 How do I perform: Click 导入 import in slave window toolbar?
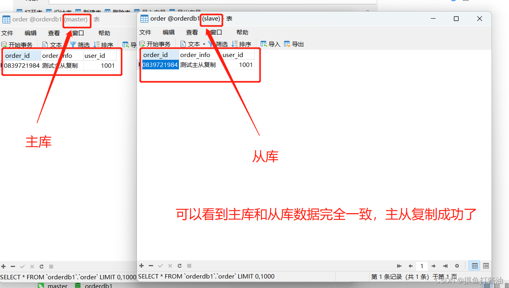(271, 44)
